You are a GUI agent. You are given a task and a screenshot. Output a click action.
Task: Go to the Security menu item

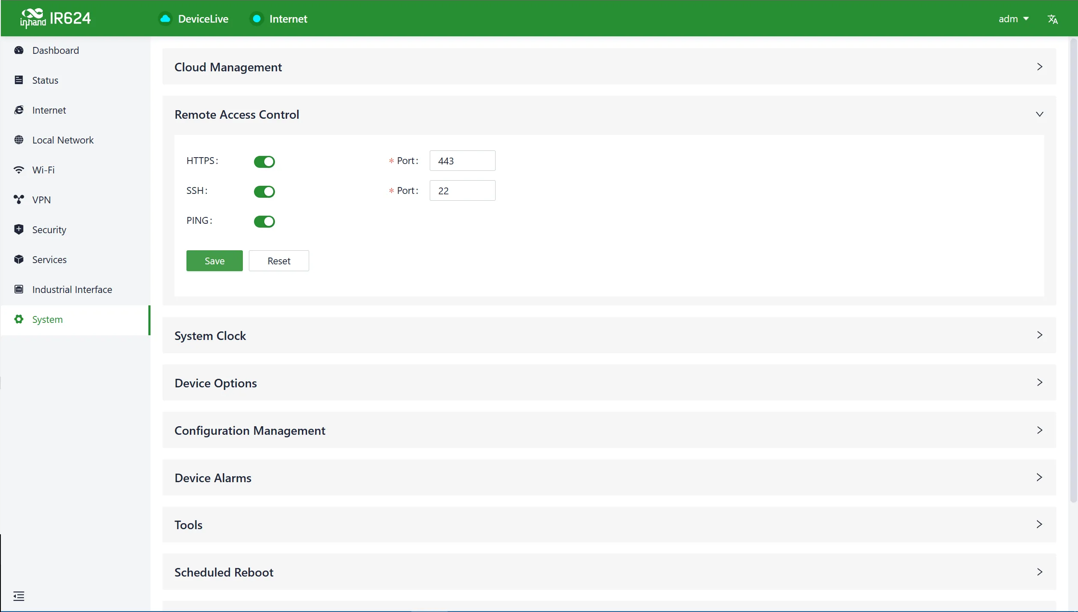[75, 230]
